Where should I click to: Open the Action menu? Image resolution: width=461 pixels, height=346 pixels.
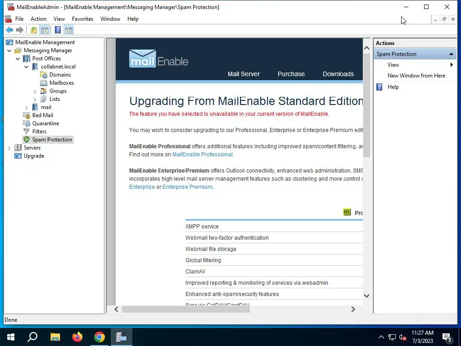pos(39,19)
